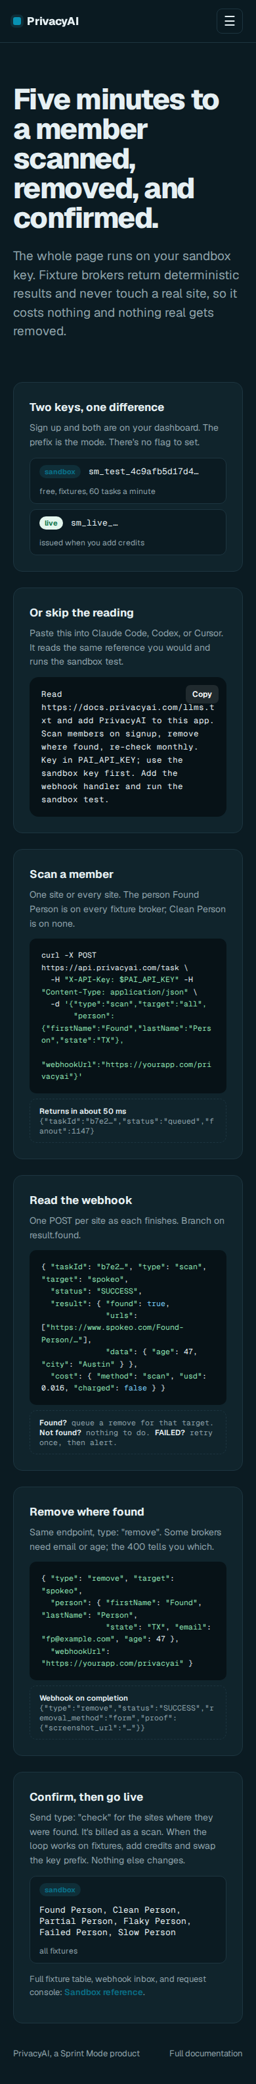Viewport: 256px width, 2084px height.
Task: Click the fixture persons list box
Action: [128, 1920]
